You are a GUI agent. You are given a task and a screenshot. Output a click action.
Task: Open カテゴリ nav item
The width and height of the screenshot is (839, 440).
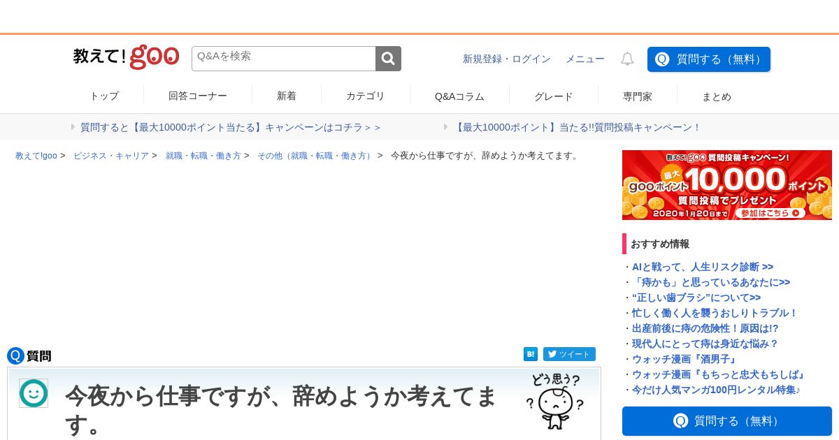[x=366, y=96]
